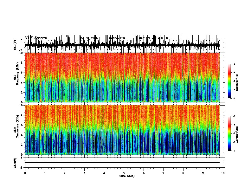Click the ch.2 color bar log(PSD) label
251x194 pixels.
point(237,135)
